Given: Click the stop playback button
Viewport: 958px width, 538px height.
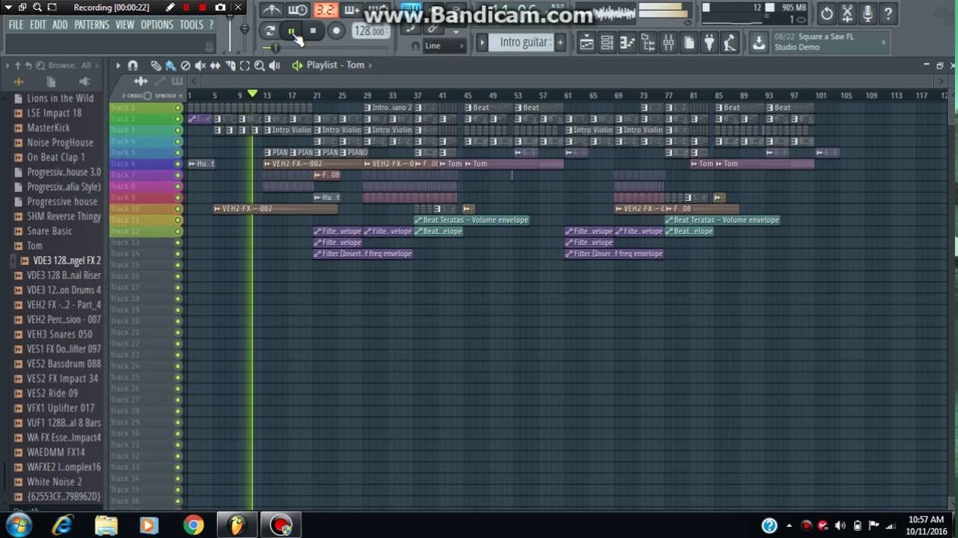Looking at the screenshot, I should click(x=313, y=31).
